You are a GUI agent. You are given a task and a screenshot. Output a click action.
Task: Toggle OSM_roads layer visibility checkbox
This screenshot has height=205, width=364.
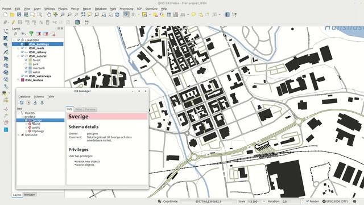[x=22, y=48]
